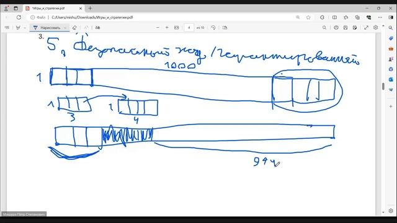Open the sidebar Shopping tag icon
397x223 pixels.
click(391, 38)
